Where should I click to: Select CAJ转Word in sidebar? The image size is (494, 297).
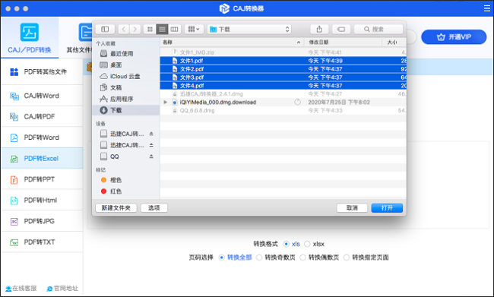[x=42, y=96]
